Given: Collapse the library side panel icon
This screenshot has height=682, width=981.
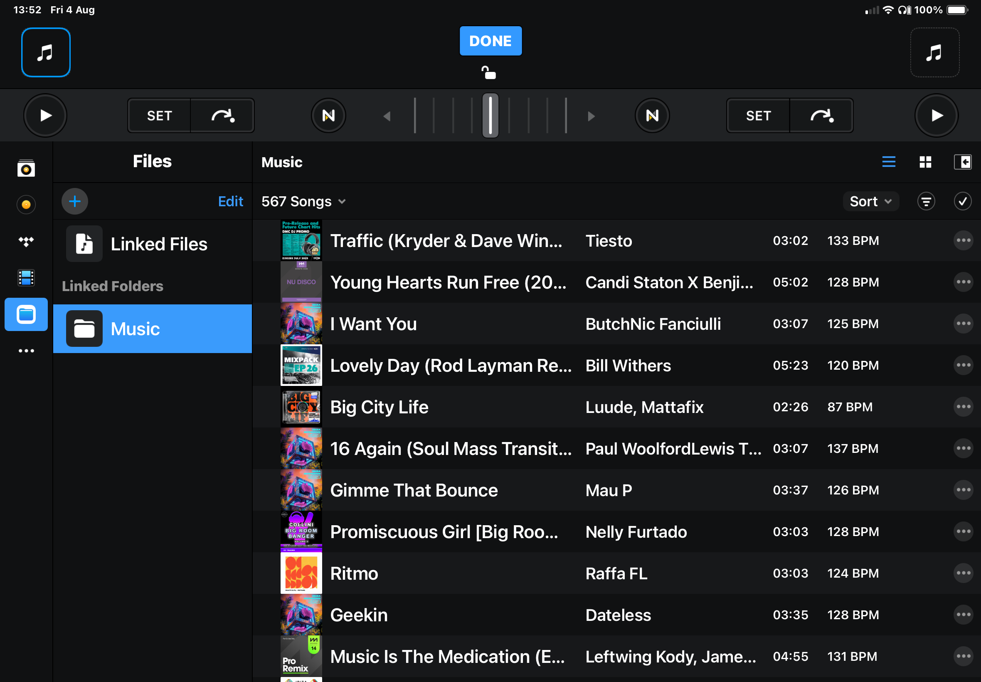Looking at the screenshot, I should click(962, 162).
